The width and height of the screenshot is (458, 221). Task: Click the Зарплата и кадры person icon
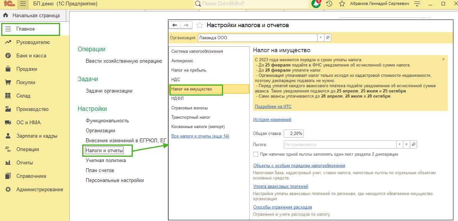click(8, 136)
